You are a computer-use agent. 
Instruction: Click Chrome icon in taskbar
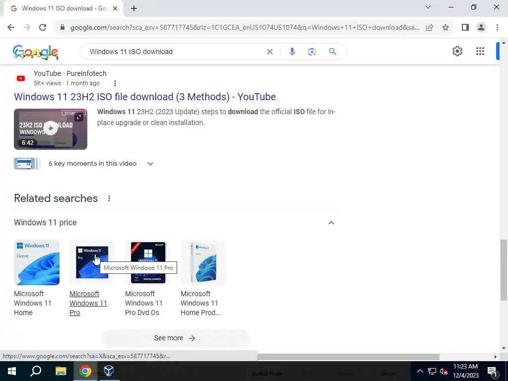[x=85, y=371]
